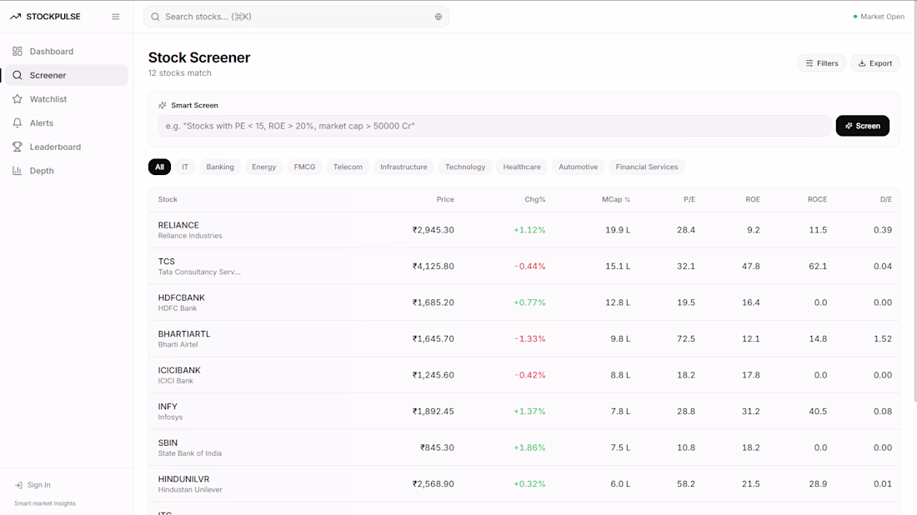Select the INFY stock name
Image resolution: width=917 pixels, height=515 pixels.
168,407
